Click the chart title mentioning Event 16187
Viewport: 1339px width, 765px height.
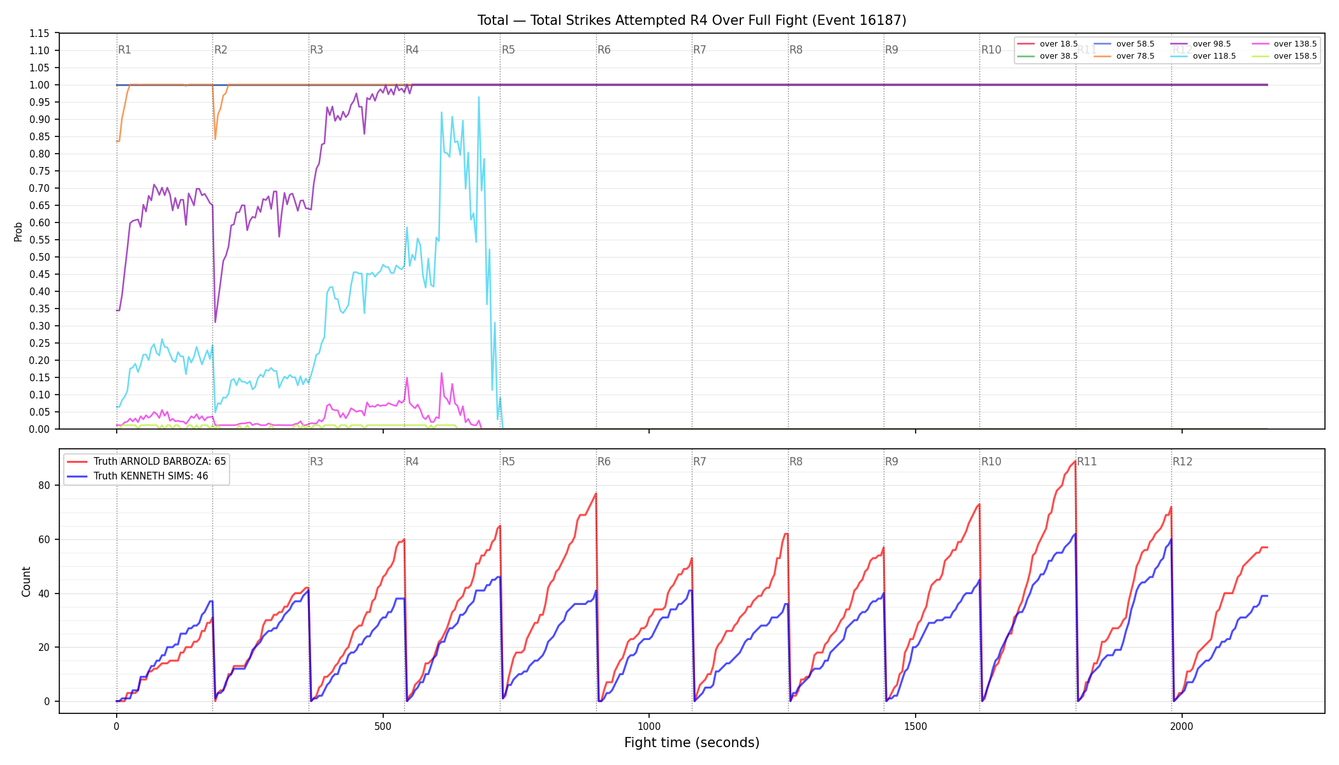point(692,20)
